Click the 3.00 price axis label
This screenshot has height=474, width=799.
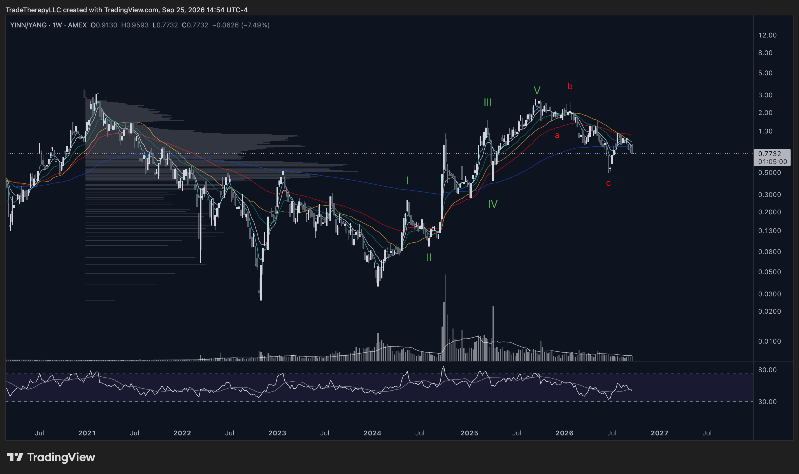(765, 95)
